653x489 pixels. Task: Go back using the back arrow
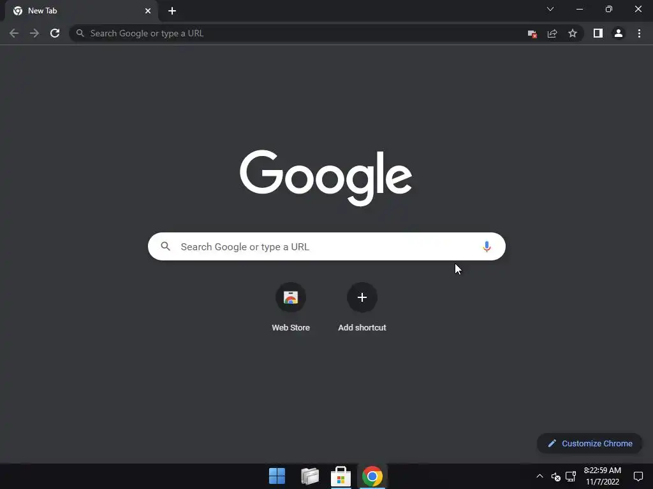tap(14, 33)
